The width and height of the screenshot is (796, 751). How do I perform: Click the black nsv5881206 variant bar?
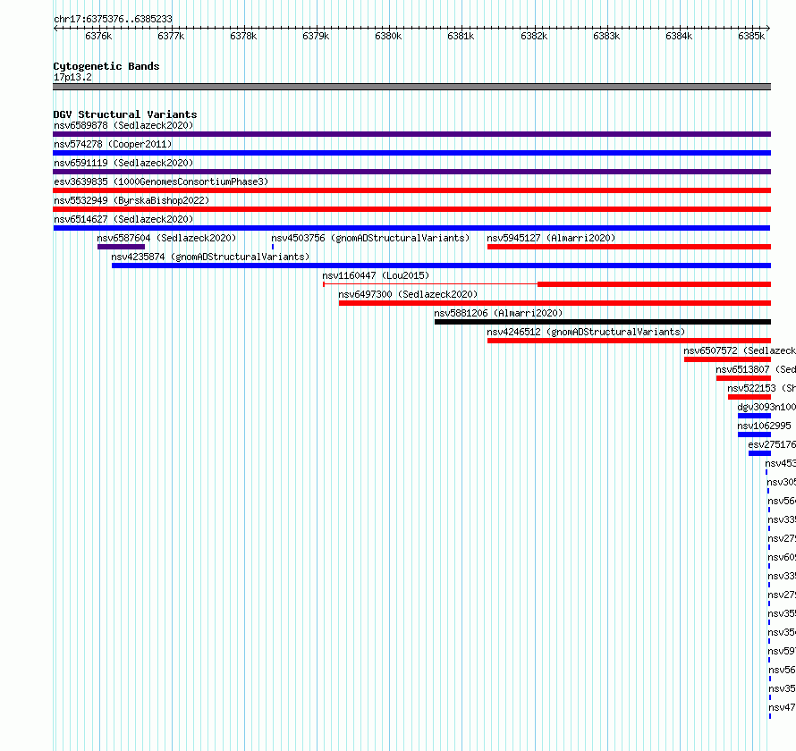(603, 322)
